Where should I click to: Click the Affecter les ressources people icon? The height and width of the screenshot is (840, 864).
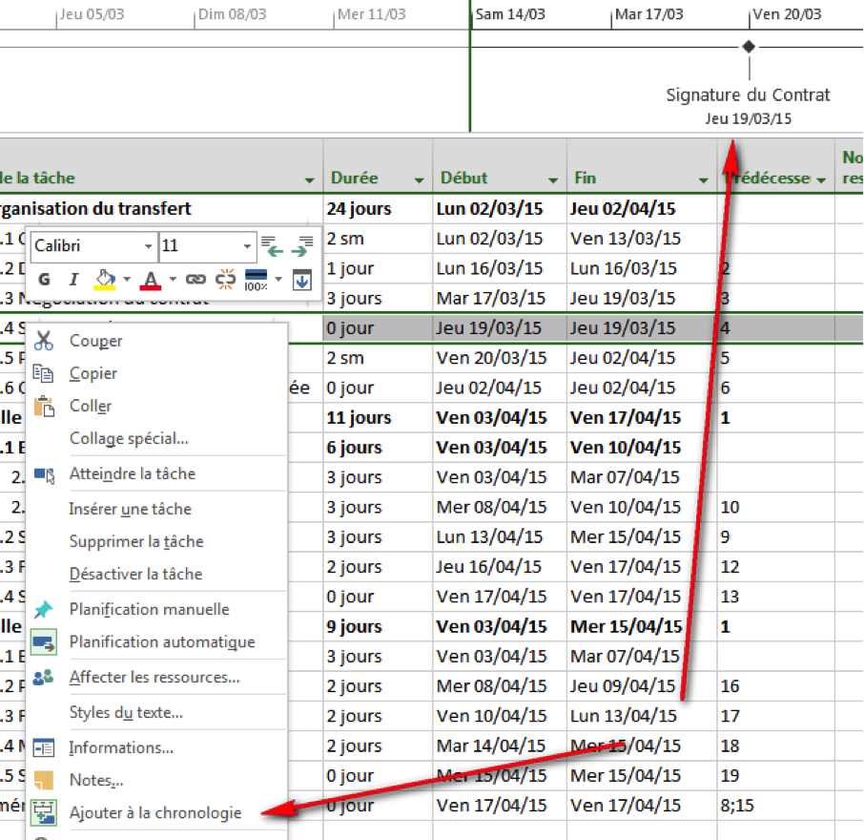(x=43, y=677)
